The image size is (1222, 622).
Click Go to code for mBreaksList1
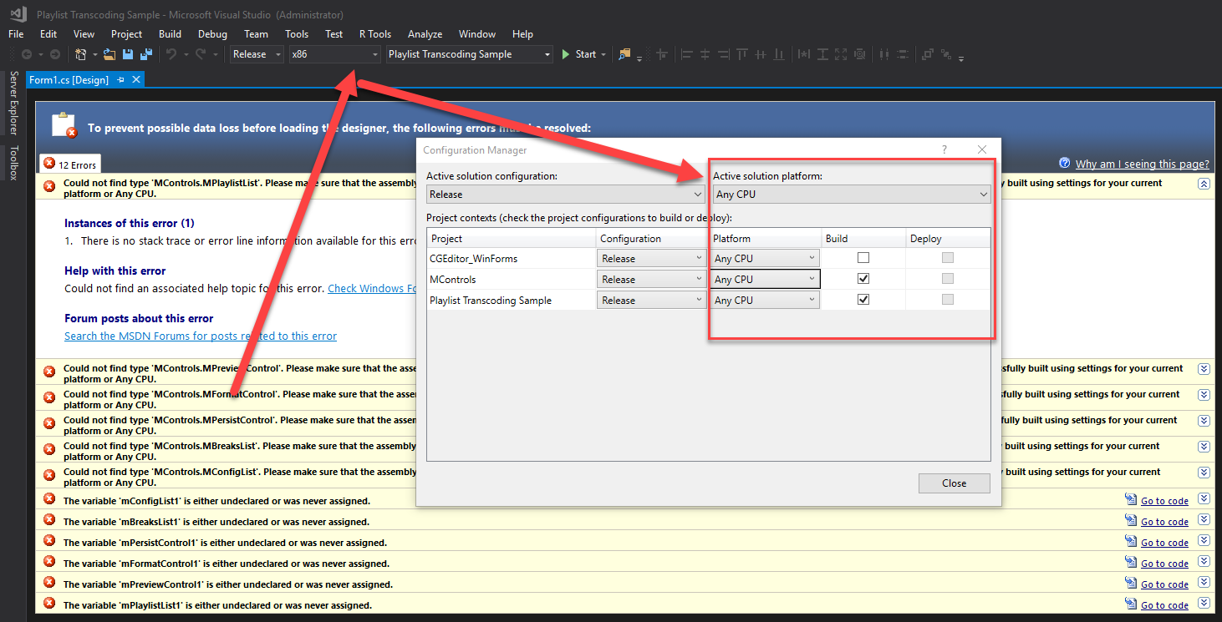coord(1164,522)
